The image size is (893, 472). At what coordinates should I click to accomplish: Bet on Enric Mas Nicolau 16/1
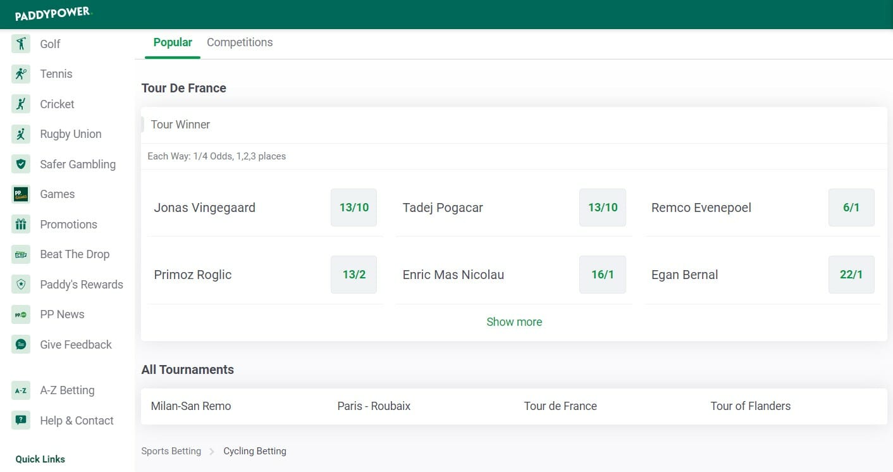click(603, 275)
